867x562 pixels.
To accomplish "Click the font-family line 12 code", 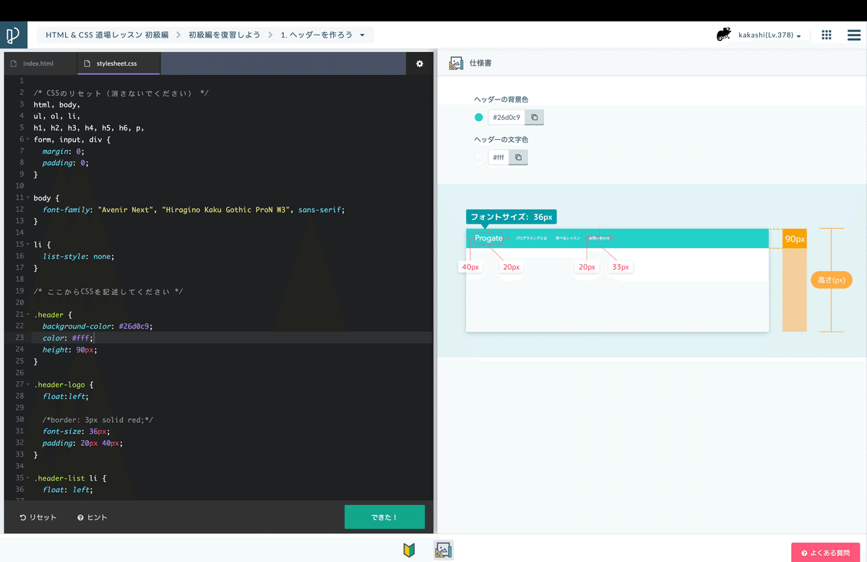I will click(194, 209).
